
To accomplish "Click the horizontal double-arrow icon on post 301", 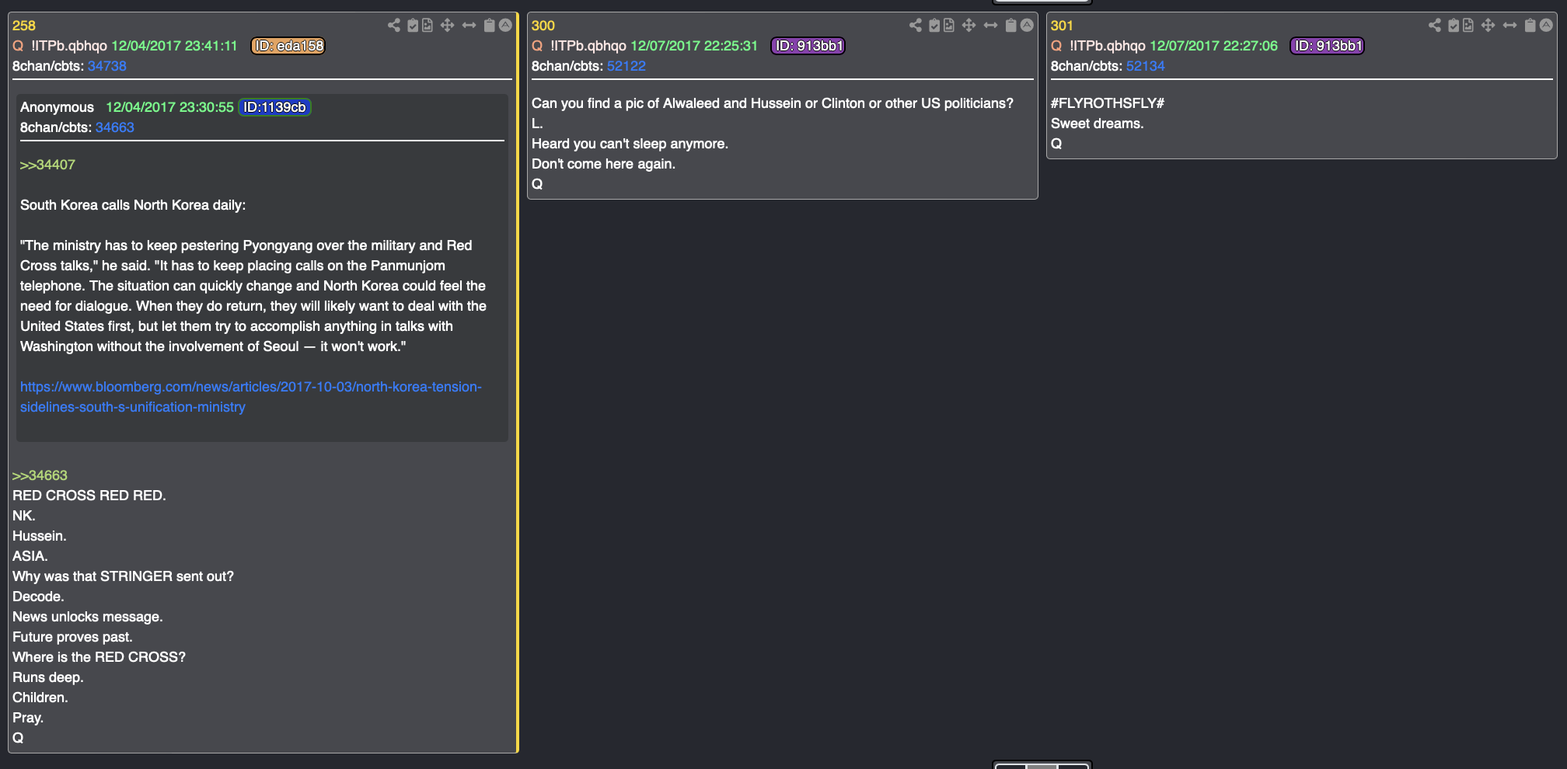I will tap(1509, 26).
